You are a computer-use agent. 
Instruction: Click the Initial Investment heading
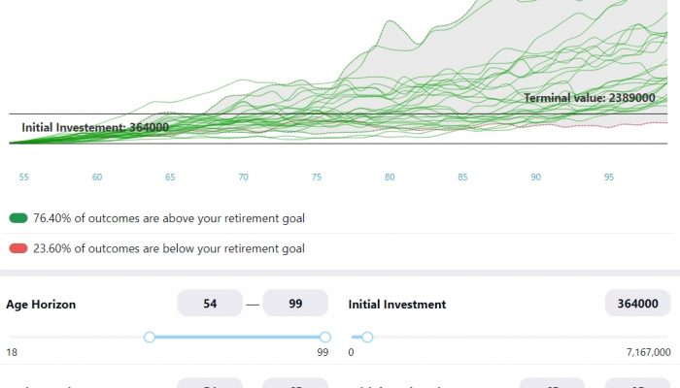tap(397, 305)
